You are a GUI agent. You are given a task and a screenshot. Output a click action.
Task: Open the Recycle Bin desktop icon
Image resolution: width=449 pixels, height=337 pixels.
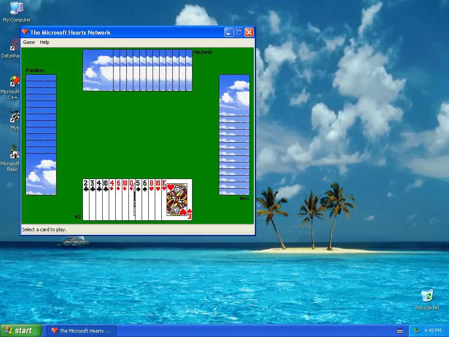point(427,299)
